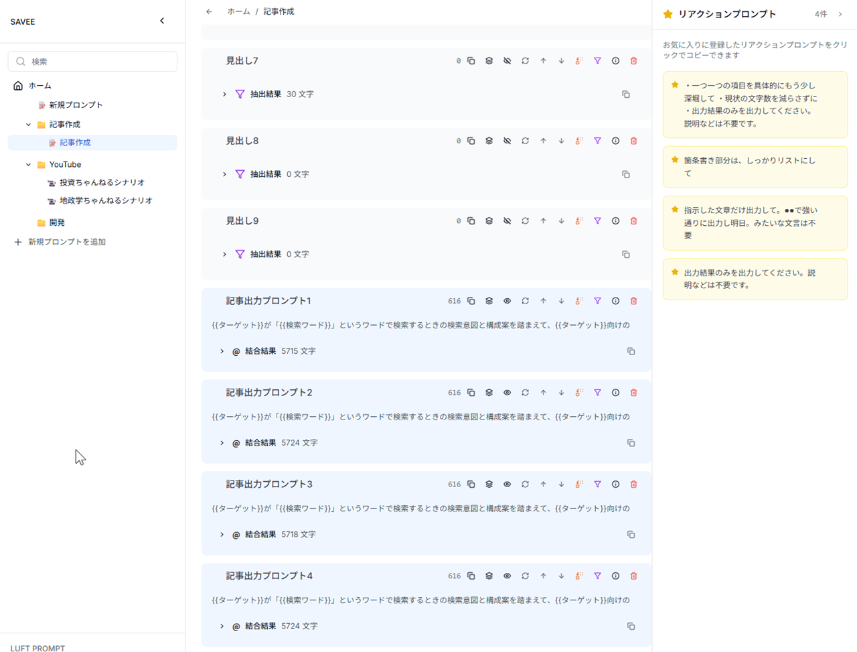Toggle hidden-eye visibility for 見出し7
Viewport: 857px width, 652px height.
coord(508,61)
